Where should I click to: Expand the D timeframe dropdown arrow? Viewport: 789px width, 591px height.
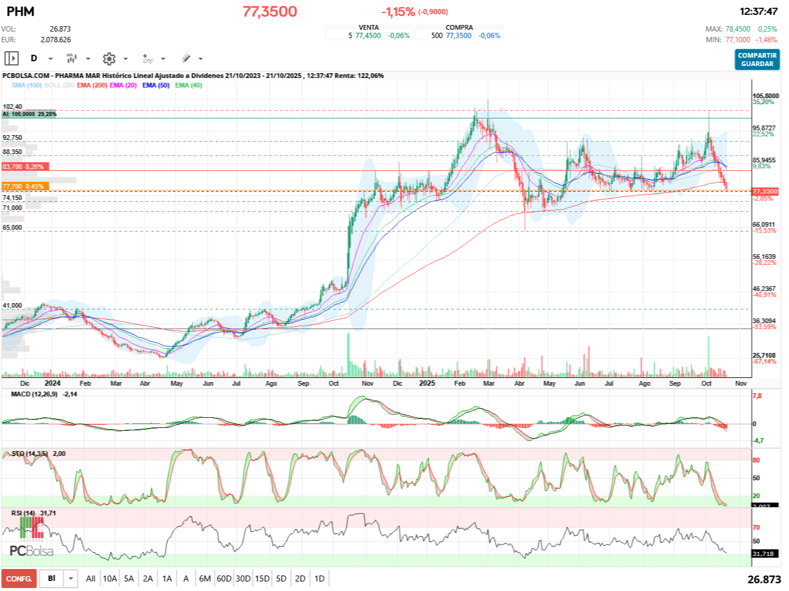[51, 59]
